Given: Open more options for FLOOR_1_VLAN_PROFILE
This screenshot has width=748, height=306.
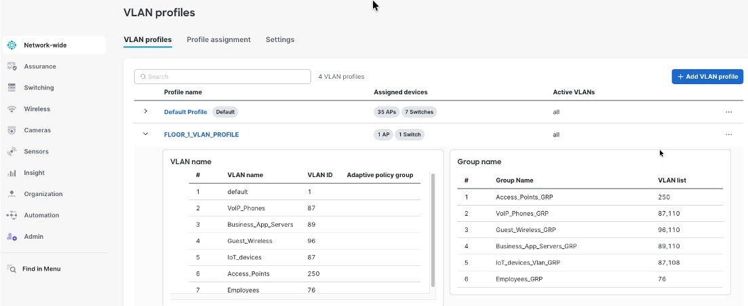Looking at the screenshot, I should (729, 134).
